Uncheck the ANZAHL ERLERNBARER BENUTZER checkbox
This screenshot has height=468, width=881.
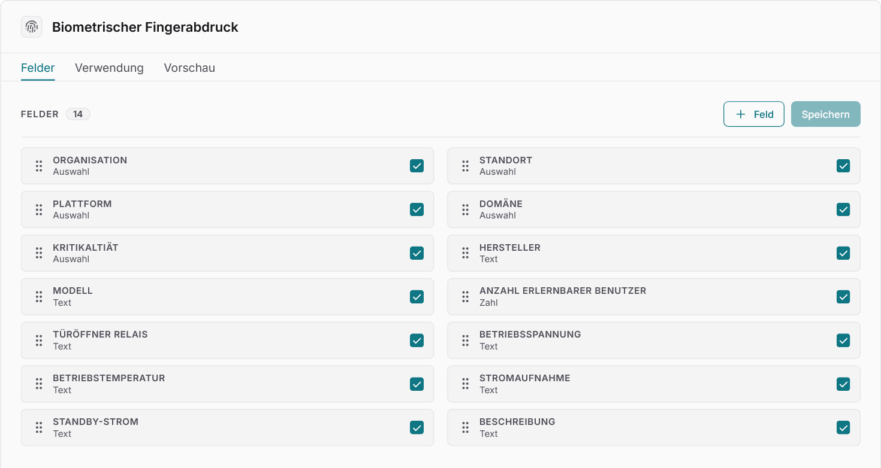click(843, 297)
